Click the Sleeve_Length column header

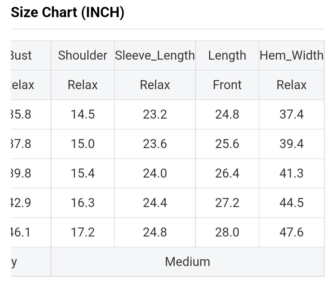click(x=155, y=56)
